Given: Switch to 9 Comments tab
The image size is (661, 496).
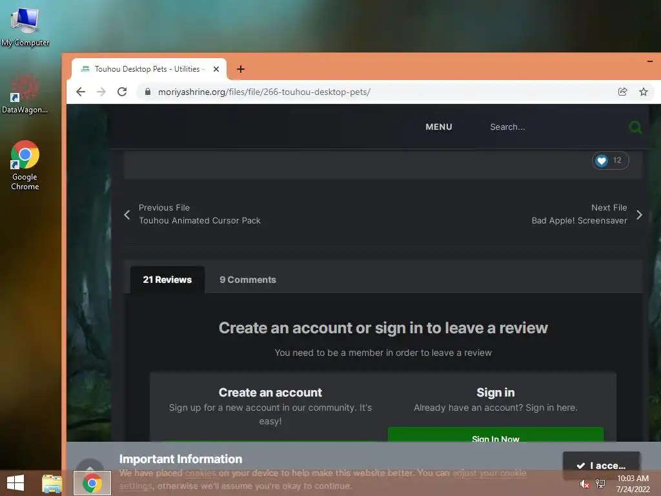Looking at the screenshot, I should click(248, 280).
